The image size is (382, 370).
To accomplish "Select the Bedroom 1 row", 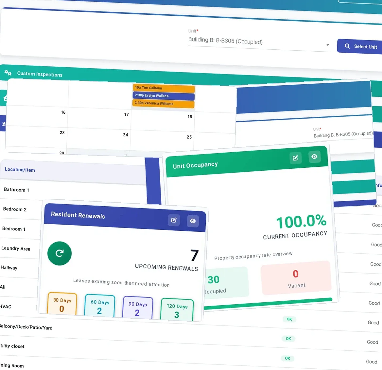I will click(x=14, y=228).
